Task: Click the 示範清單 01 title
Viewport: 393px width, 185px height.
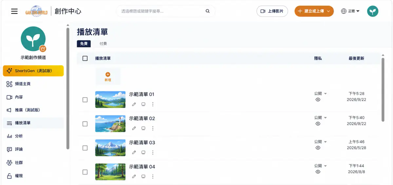Action: tap(141, 94)
